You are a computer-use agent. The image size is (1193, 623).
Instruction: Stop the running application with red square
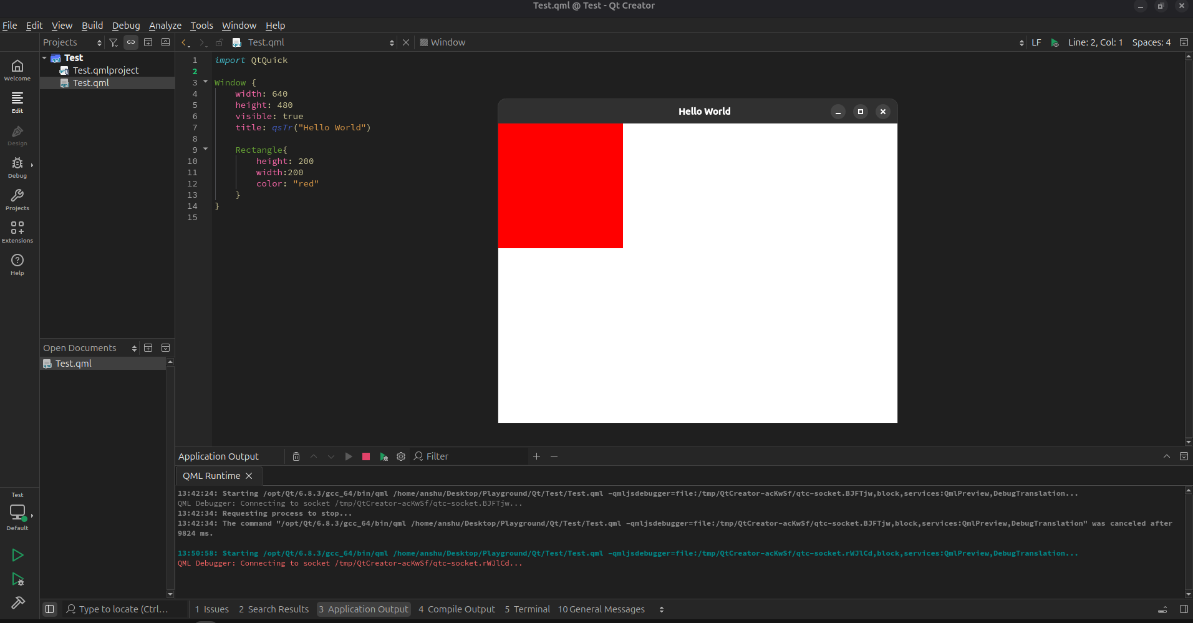pos(366,456)
